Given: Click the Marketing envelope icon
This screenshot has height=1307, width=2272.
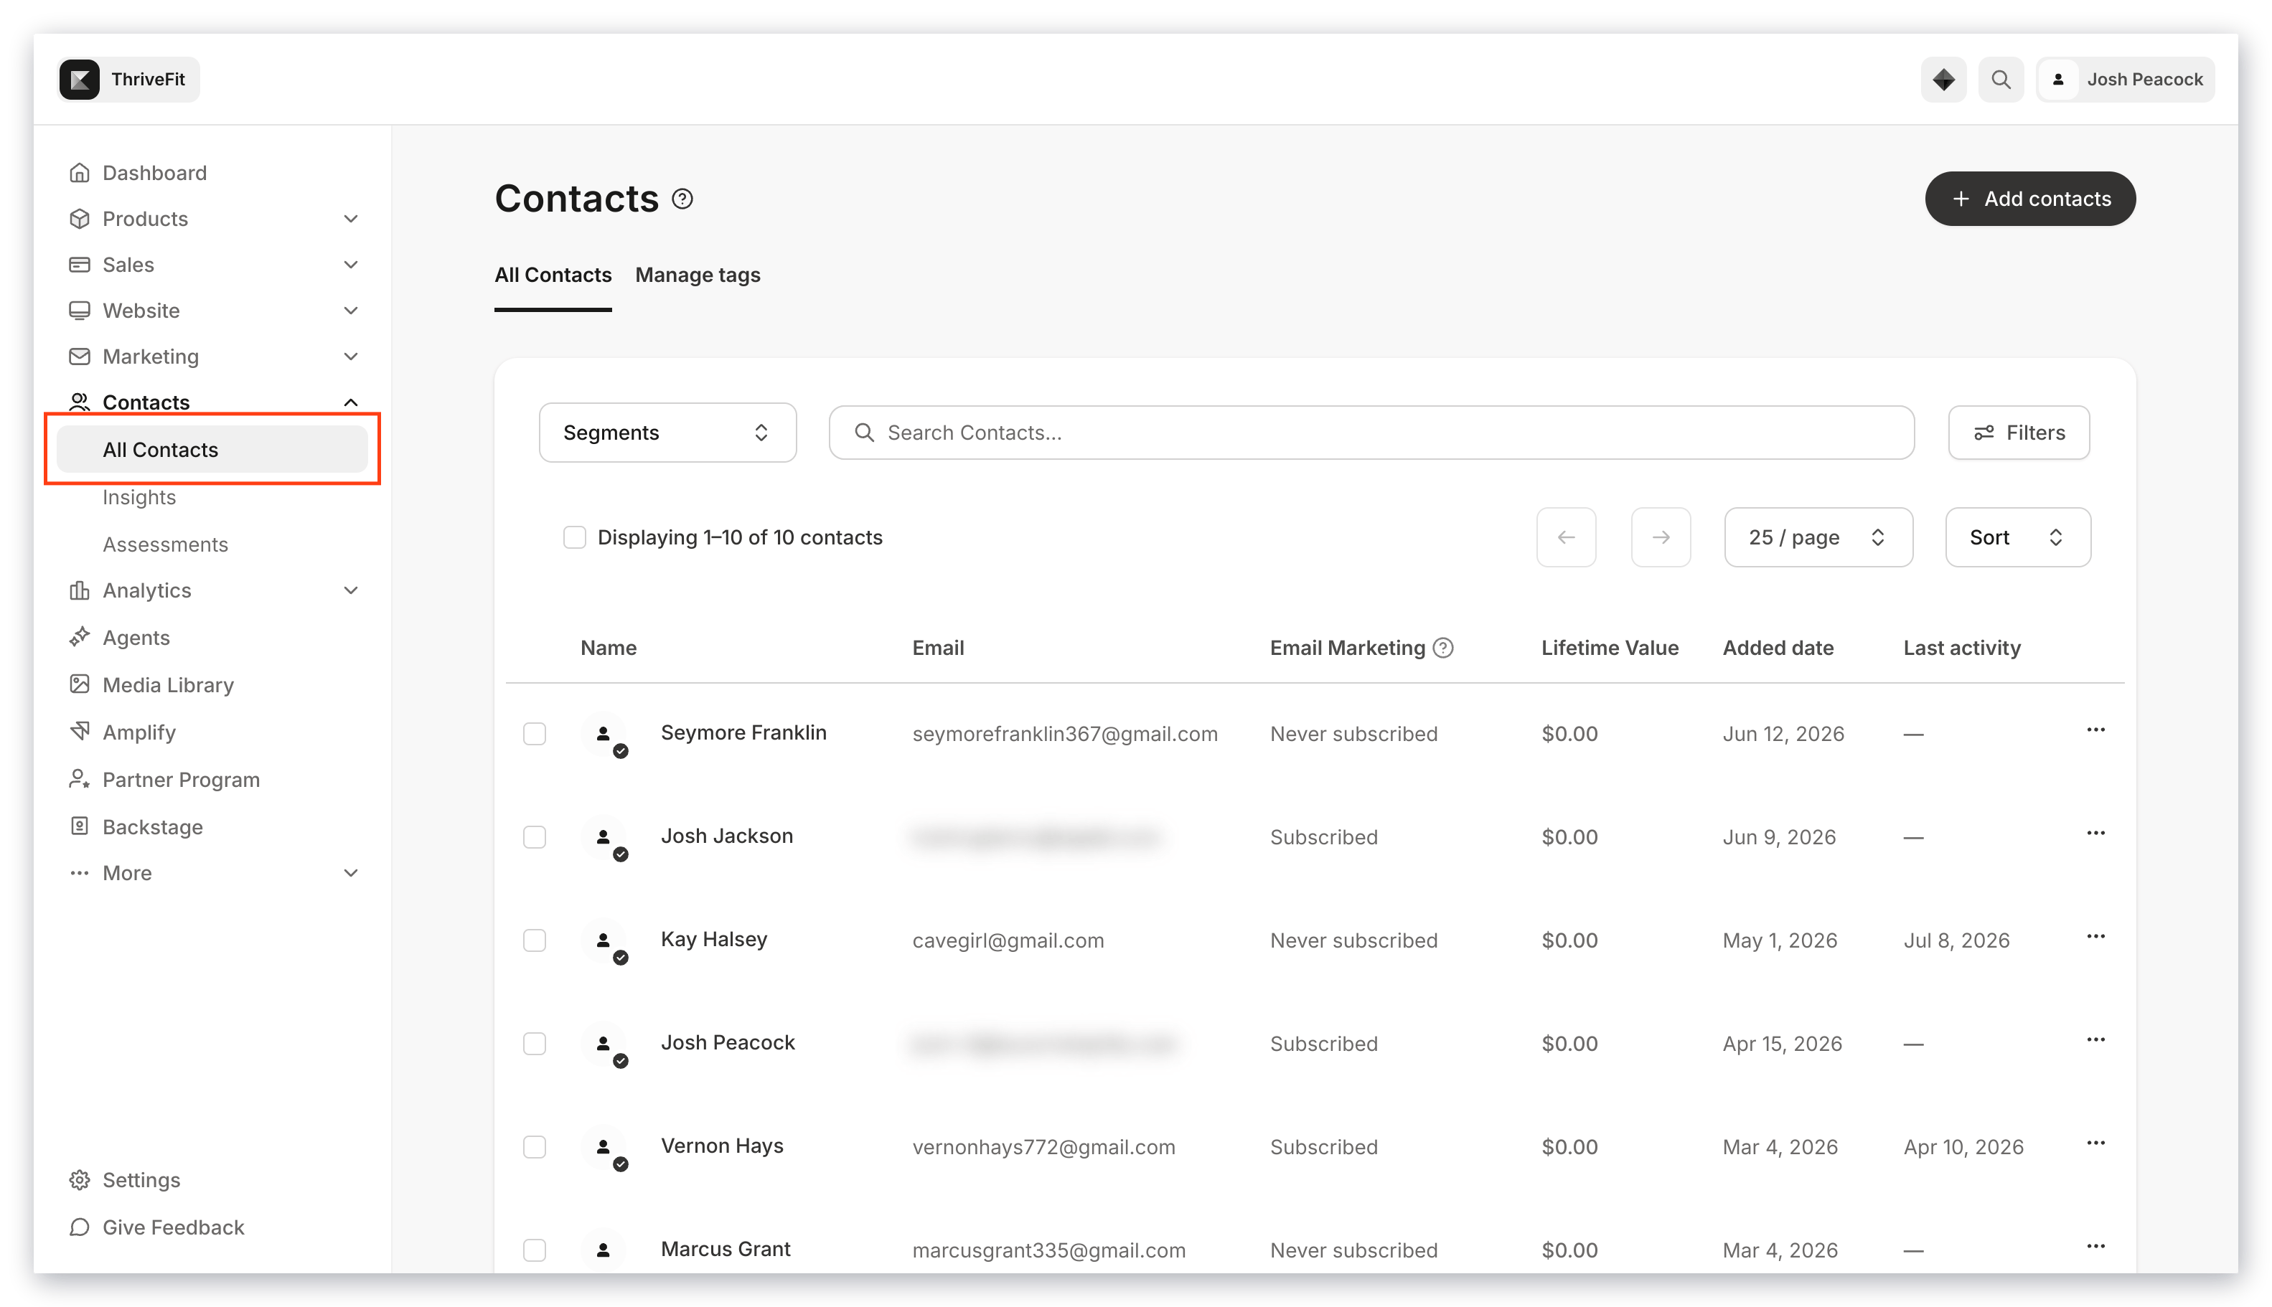Looking at the screenshot, I should [80, 357].
